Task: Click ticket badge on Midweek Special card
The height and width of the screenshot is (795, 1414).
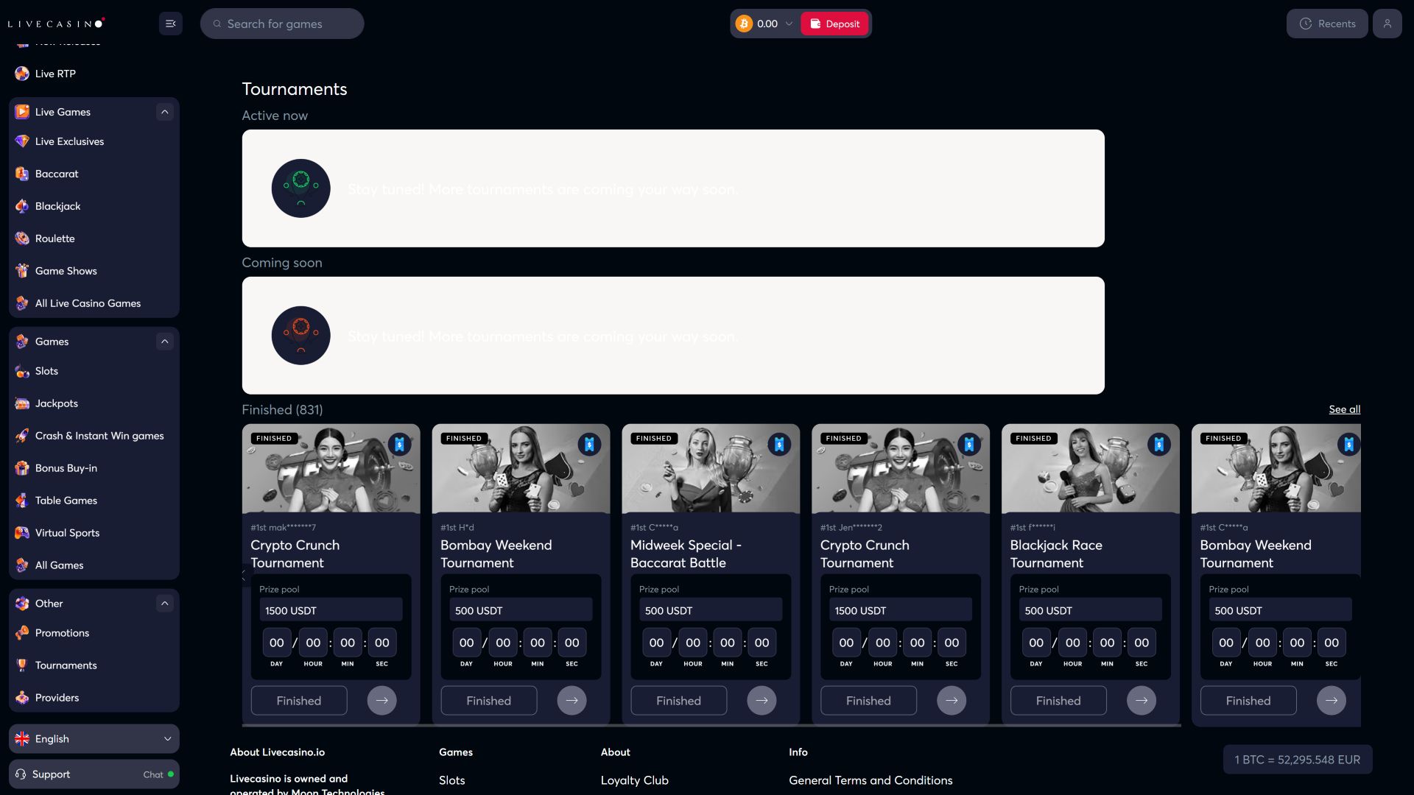Action: (x=779, y=445)
